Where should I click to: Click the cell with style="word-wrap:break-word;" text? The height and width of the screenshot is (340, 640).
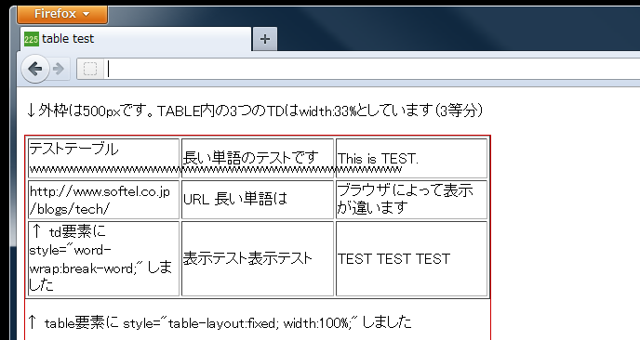103,258
